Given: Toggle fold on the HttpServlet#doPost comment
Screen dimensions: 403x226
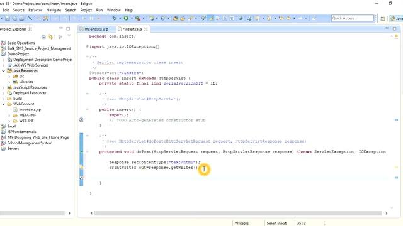Looking at the screenshot, I should (x=87, y=136).
